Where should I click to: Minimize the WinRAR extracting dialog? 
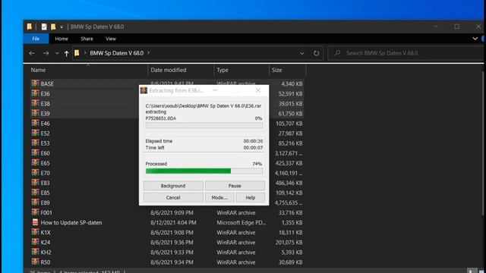click(215, 90)
